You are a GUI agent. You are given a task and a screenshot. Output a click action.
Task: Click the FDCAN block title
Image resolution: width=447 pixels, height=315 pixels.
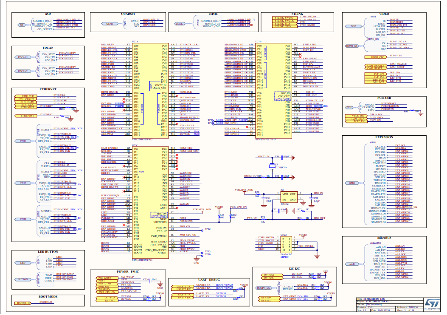[x=48, y=48]
